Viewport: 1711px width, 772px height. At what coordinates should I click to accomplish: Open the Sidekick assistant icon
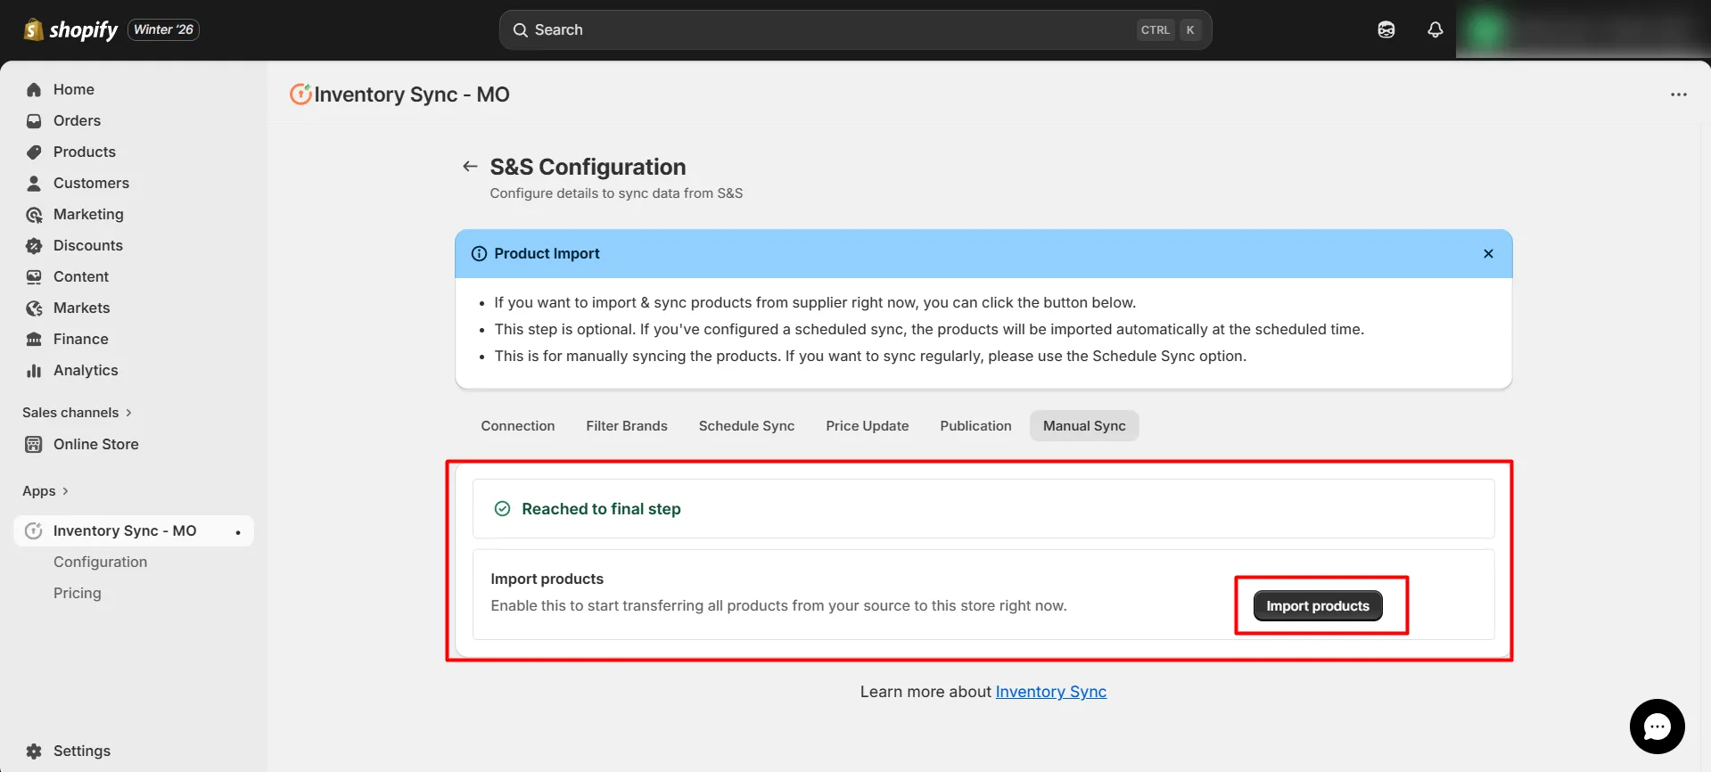pos(1386,29)
